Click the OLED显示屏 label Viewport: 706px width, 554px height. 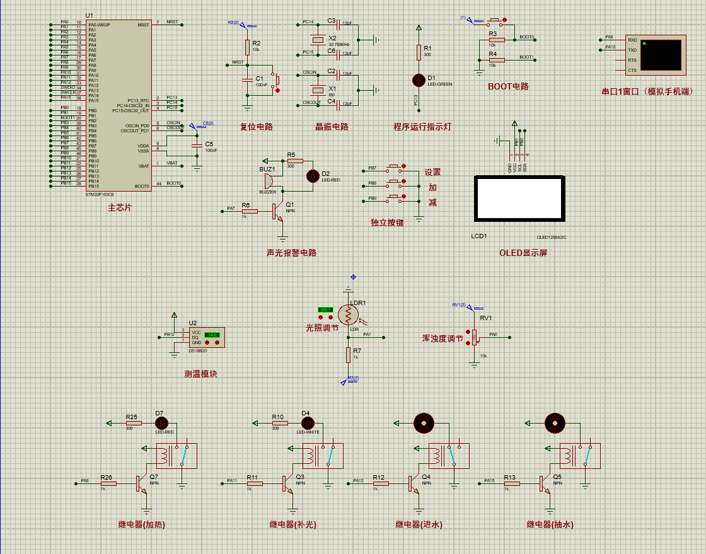click(x=523, y=253)
